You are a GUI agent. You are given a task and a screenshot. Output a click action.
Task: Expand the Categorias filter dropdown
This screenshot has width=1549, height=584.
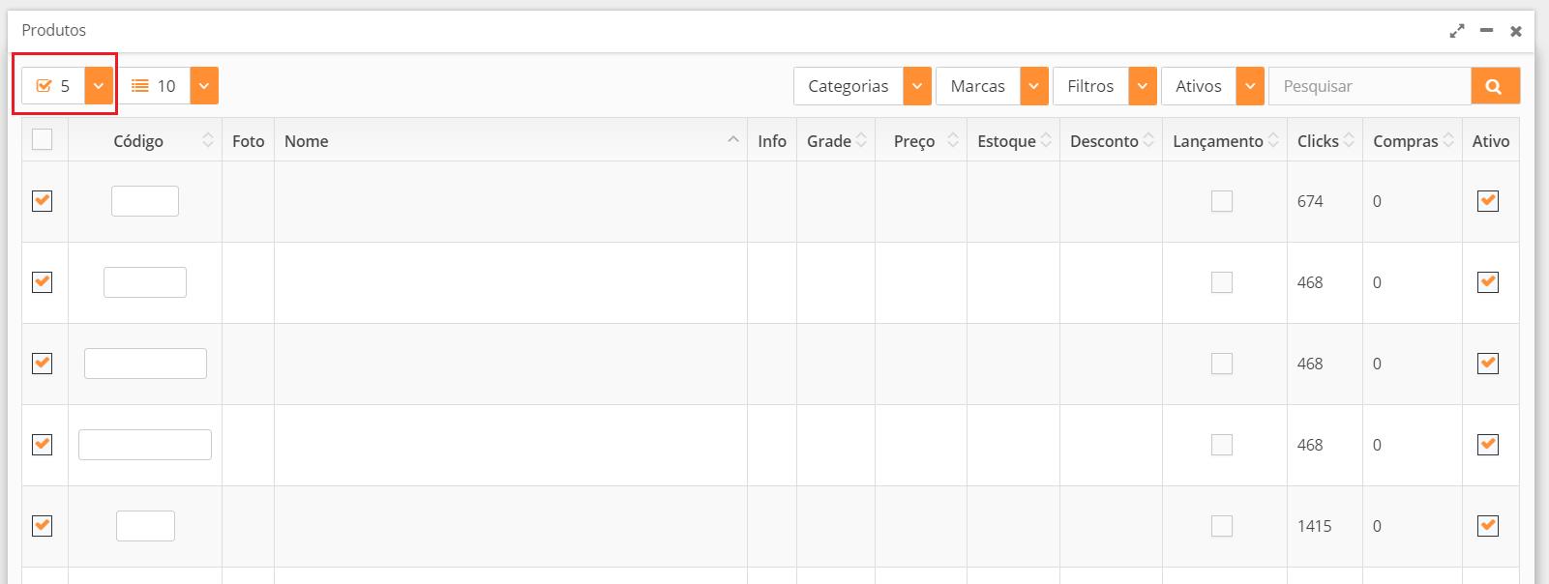917,86
